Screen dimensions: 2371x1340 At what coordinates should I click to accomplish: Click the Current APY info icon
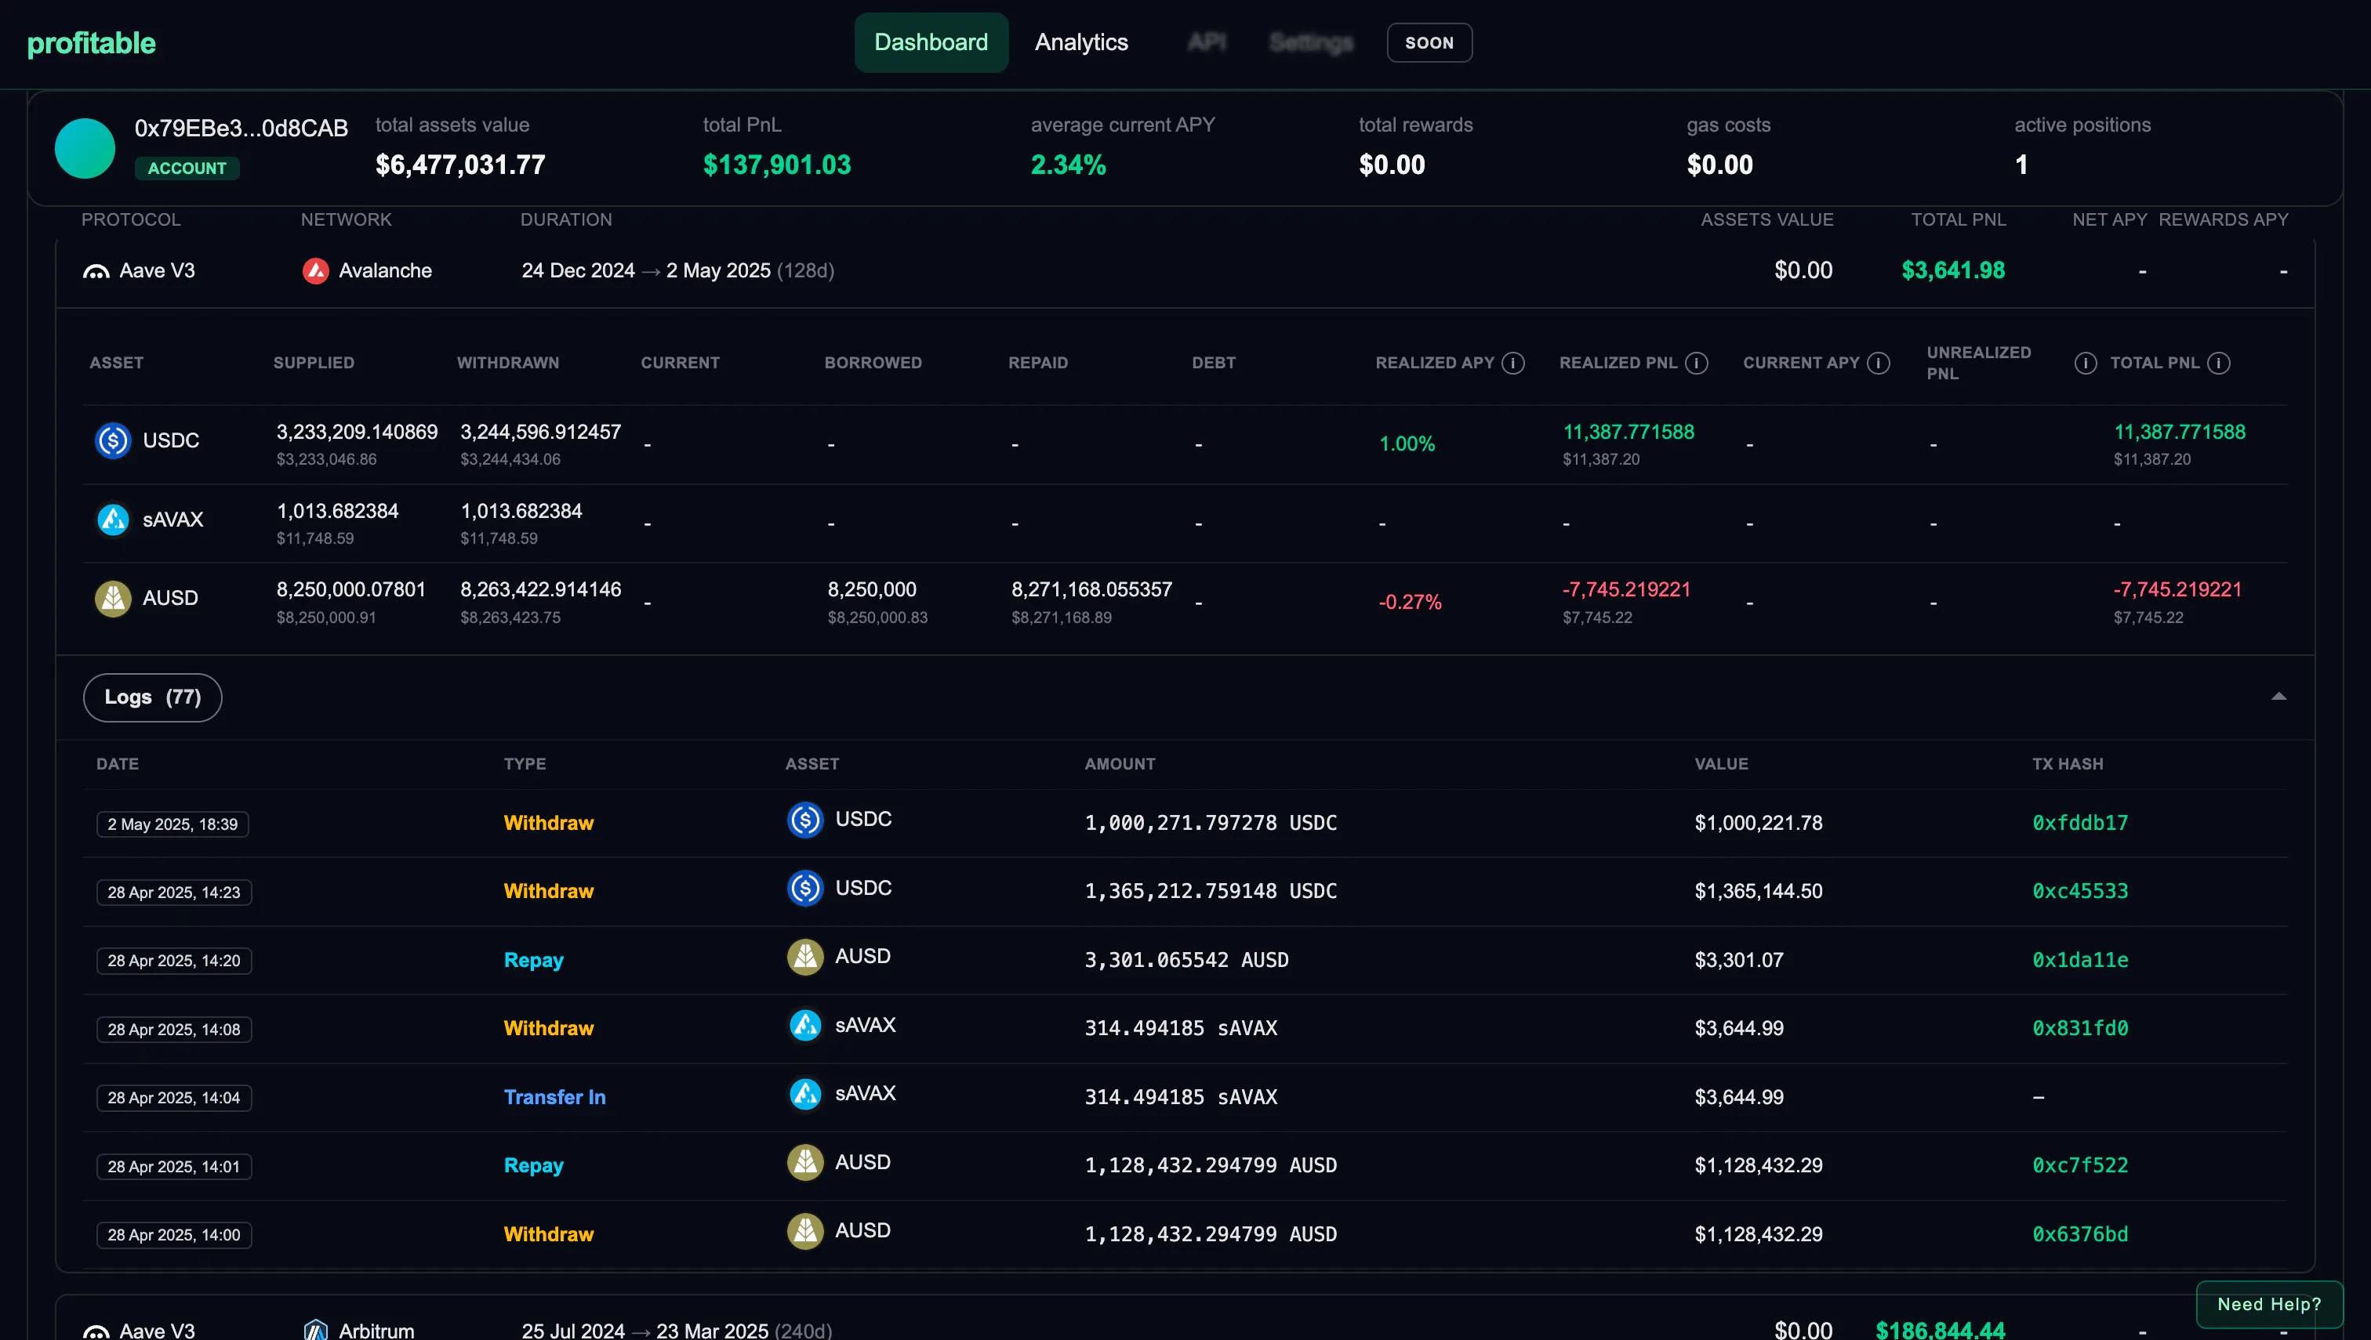pos(1879,363)
